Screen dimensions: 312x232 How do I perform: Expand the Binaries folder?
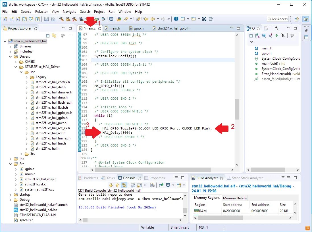tap(10, 46)
